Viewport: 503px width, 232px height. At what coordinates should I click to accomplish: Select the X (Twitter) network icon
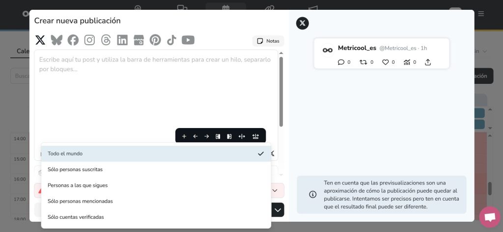pos(40,40)
